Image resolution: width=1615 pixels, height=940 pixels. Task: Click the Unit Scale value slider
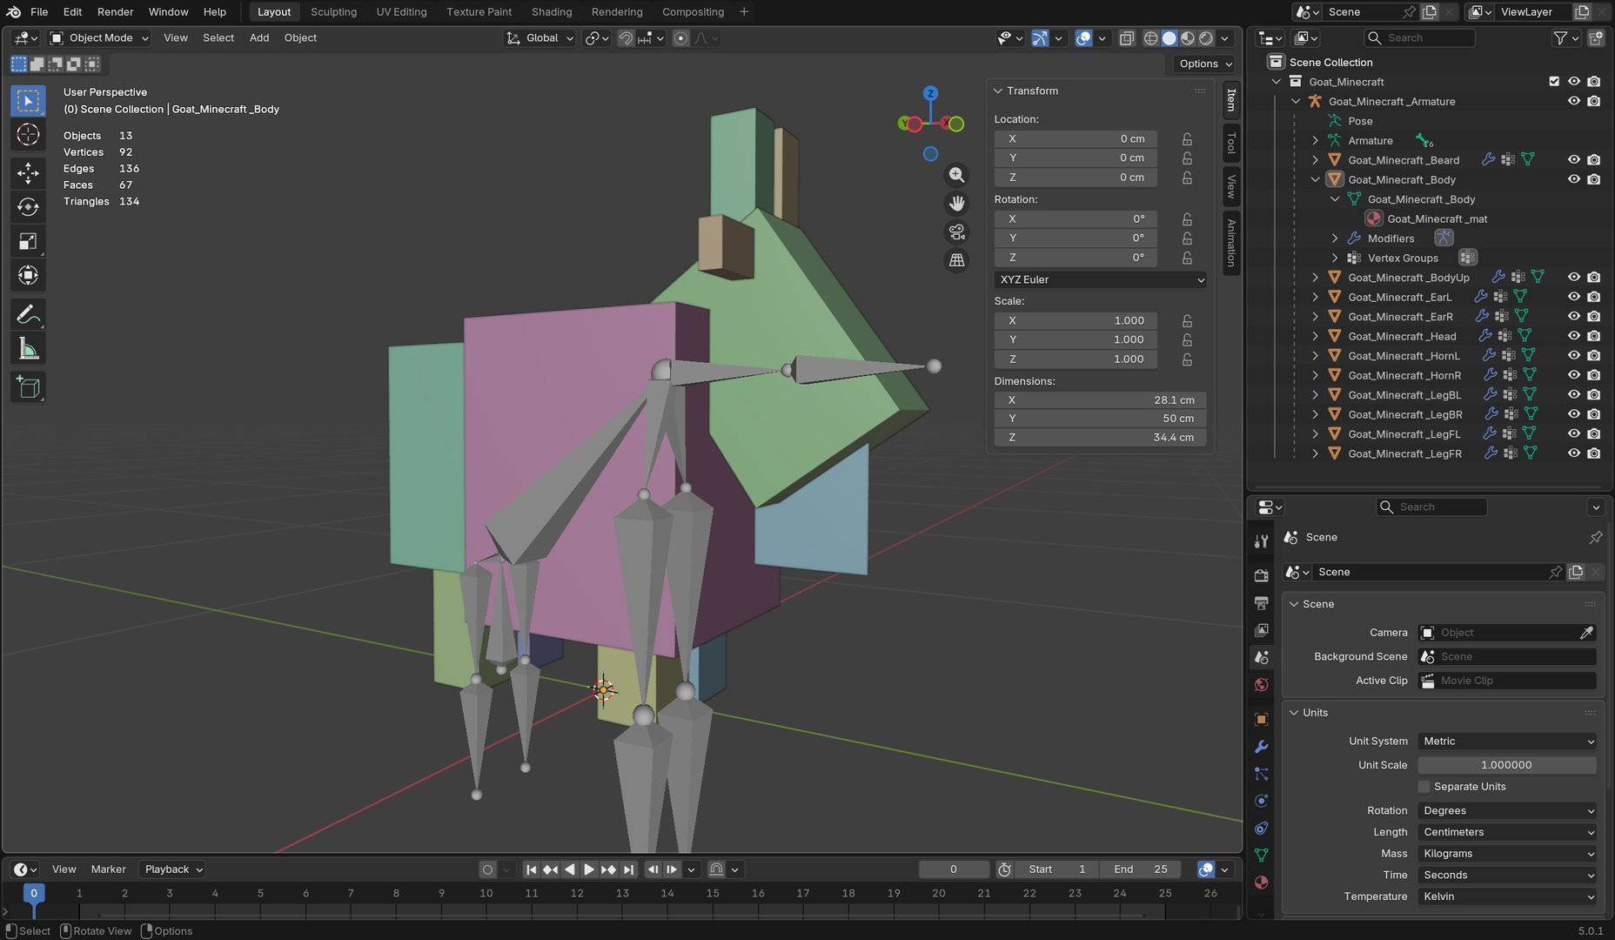point(1507,765)
